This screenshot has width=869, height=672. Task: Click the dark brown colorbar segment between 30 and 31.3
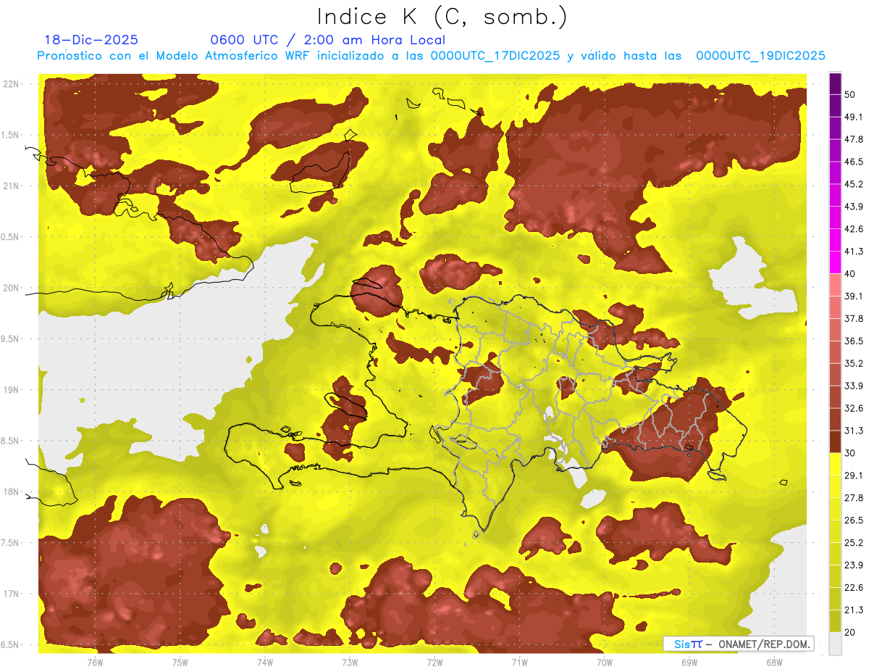pyautogui.click(x=835, y=441)
